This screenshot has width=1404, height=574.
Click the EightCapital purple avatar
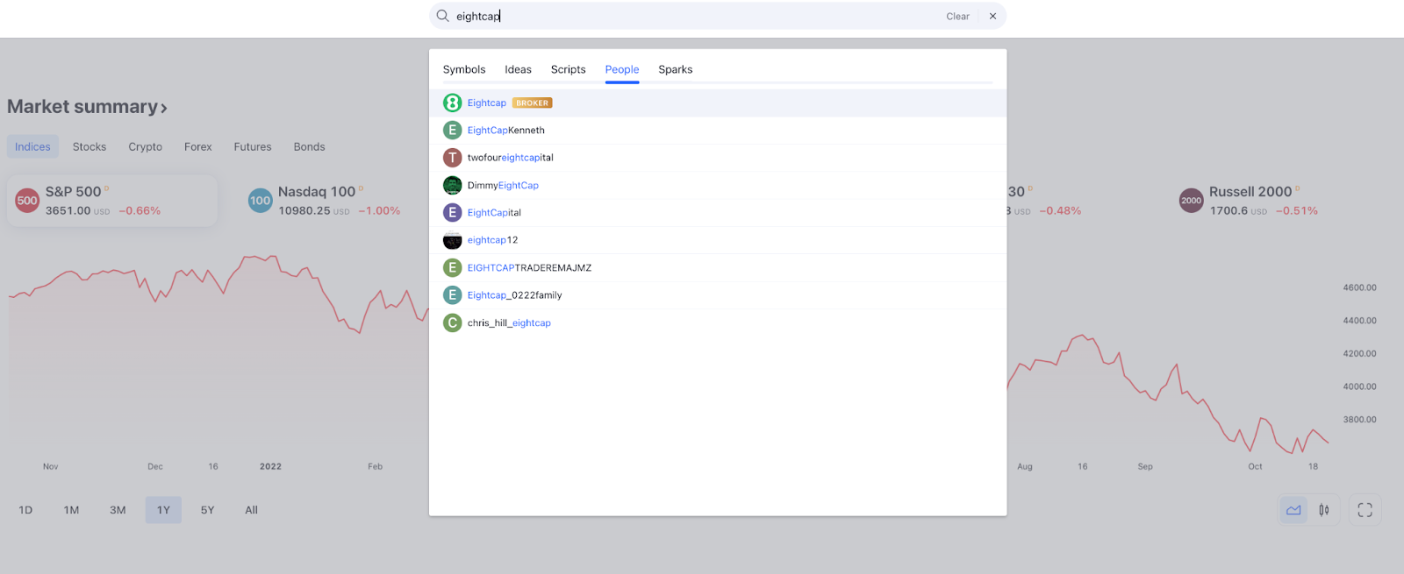pyautogui.click(x=452, y=212)
